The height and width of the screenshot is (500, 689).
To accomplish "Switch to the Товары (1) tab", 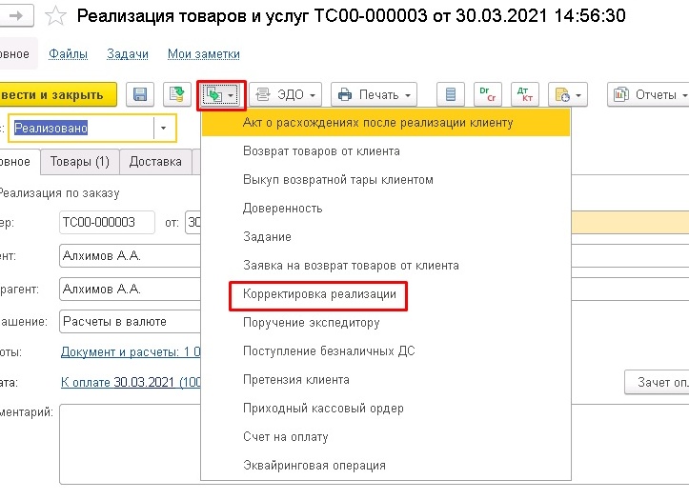I will pos(79,162).
